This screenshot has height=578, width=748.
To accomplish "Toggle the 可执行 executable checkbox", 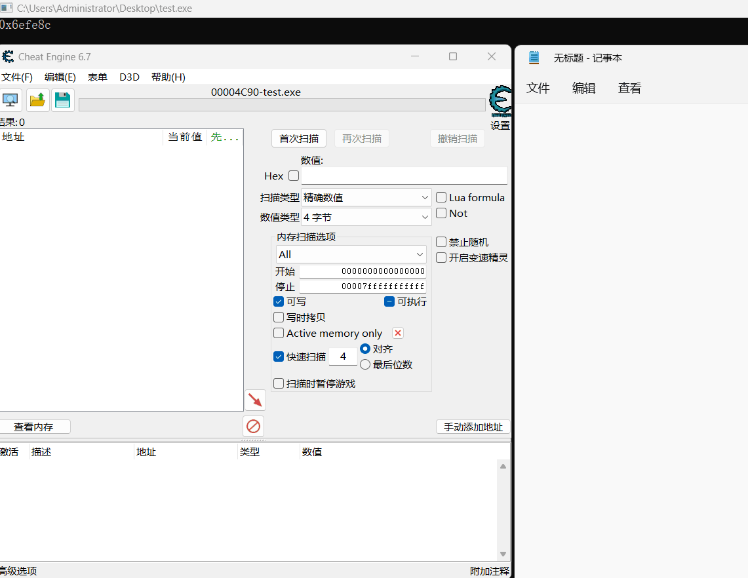I will (389, 301).
